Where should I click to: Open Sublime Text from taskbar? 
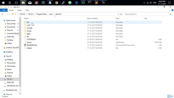tap(97, 3)
